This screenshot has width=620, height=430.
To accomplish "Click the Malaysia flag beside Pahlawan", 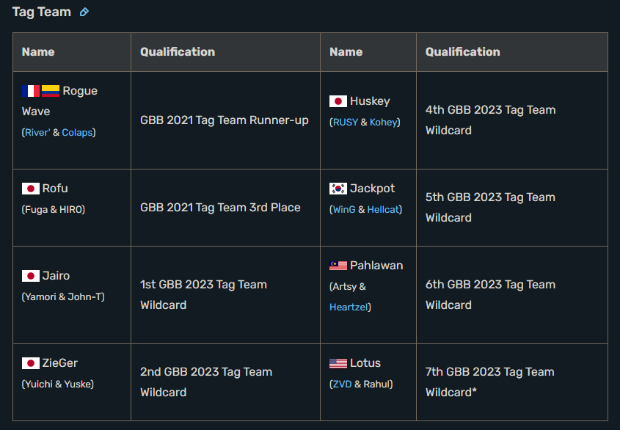I will click(x=338, y=266).
